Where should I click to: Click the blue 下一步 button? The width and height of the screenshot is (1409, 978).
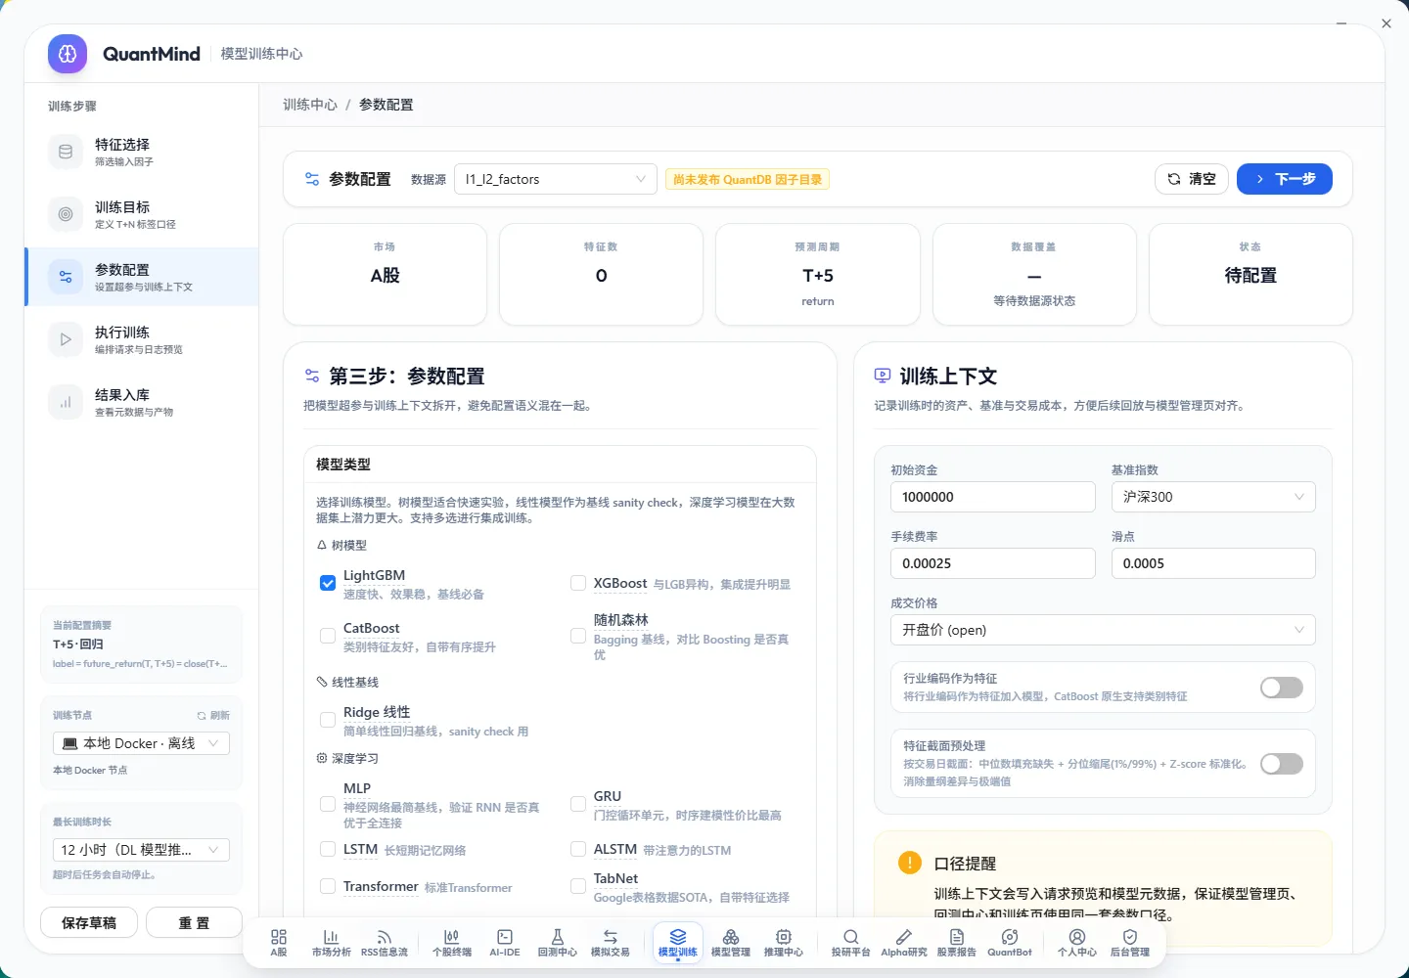click(x=1285, y=179)
